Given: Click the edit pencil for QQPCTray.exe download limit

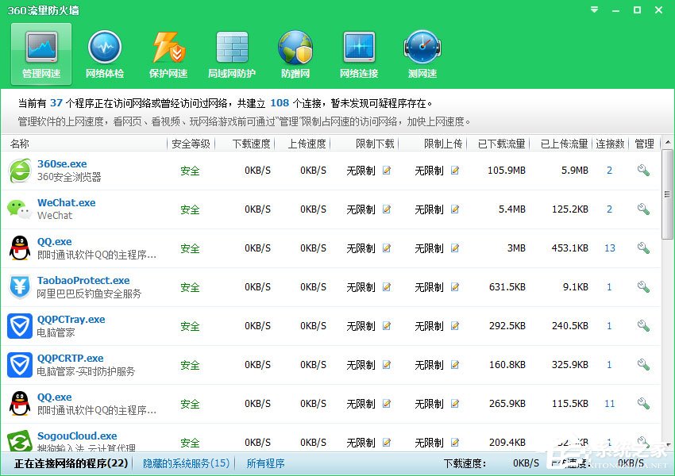Looking at the screenshot, I should point(386,326).
